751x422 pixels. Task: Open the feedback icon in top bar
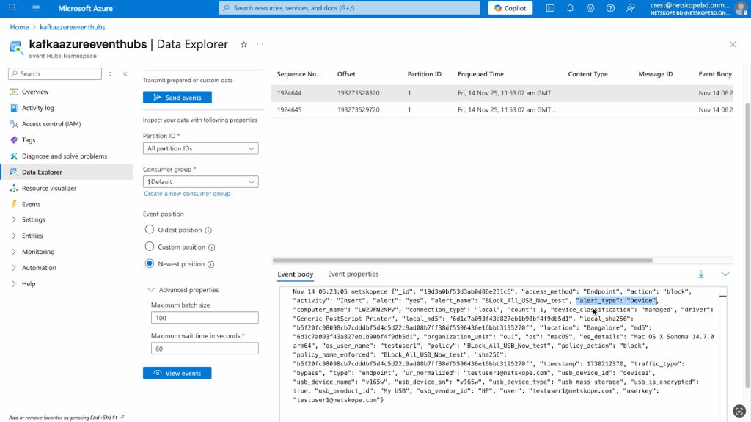[630, 8]
